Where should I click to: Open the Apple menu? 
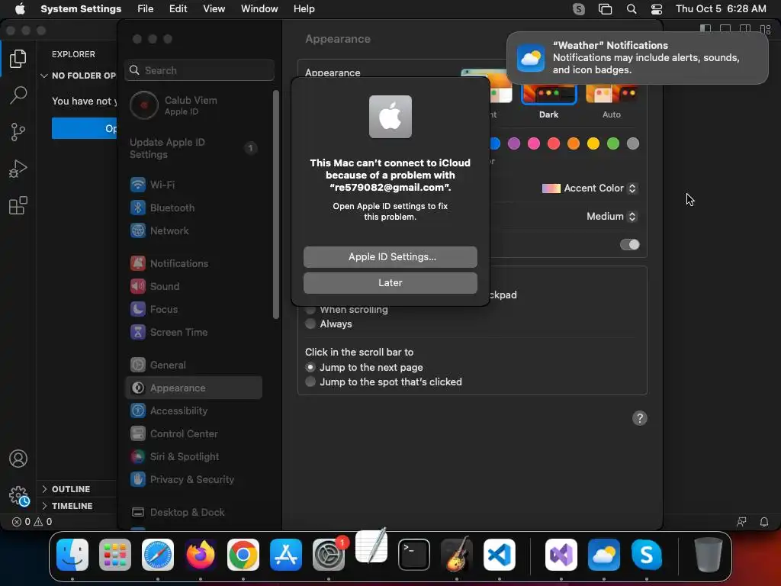point(20,9)
